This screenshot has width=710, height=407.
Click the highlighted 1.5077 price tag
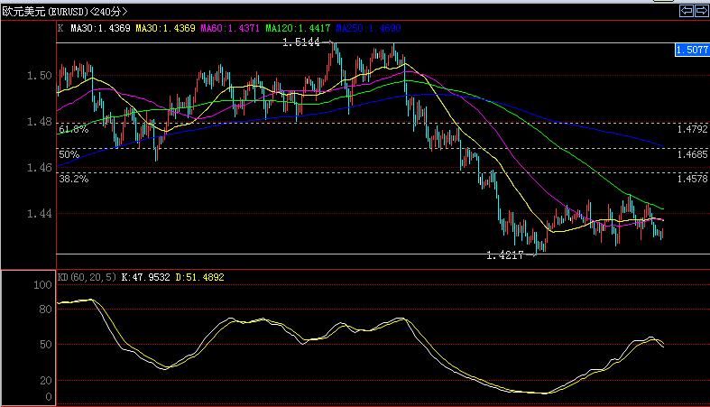coord(692,50)
